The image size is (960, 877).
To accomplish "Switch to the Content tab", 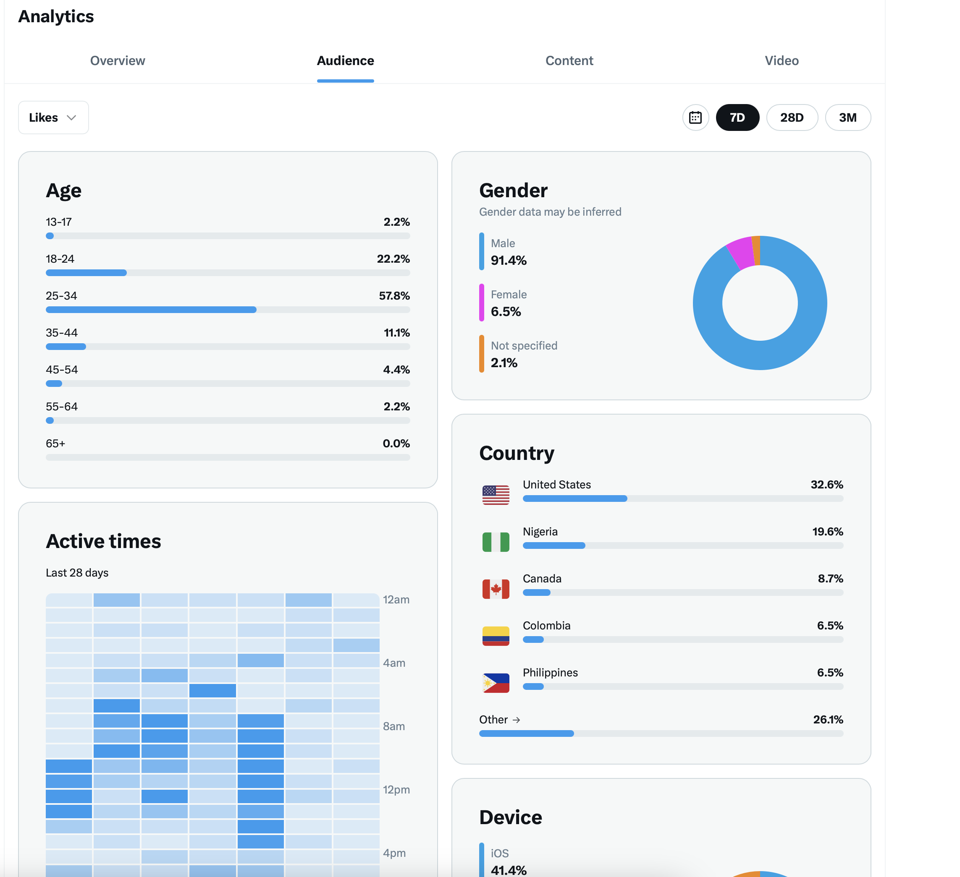I will 569,61.
